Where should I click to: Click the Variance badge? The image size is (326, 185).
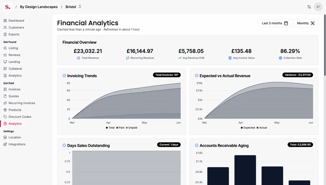[298, 75]
